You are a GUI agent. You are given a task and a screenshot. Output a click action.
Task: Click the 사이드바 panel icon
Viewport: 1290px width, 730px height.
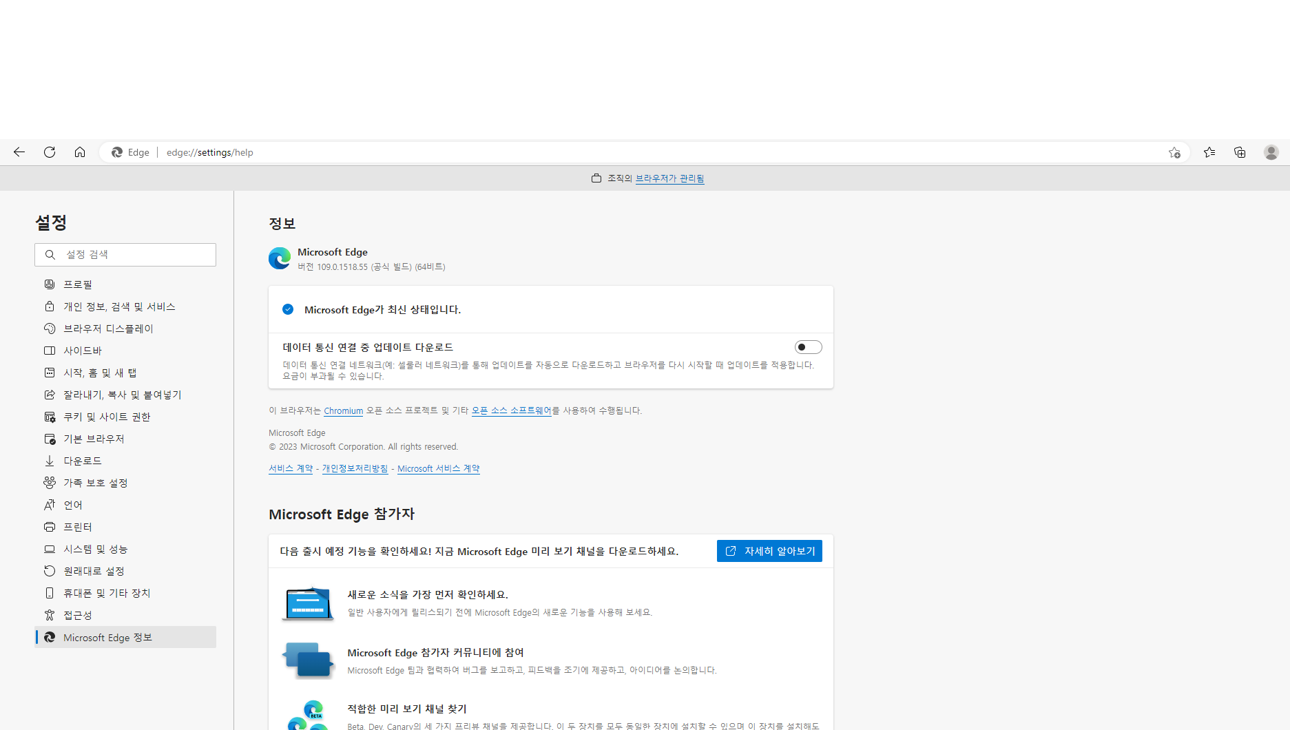tap(50, 351)
